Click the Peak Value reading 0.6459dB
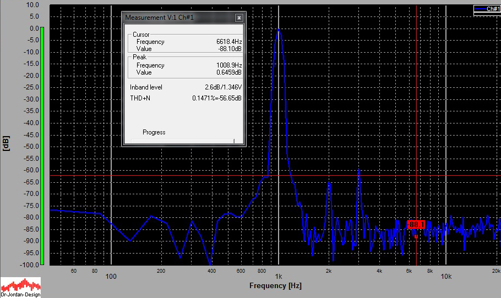This screenshot has width=501, height=298. (228, 72)
